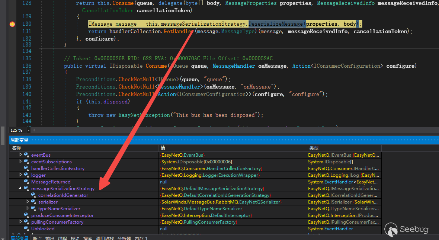Switch to the 分析器 tab

(124, 238)
